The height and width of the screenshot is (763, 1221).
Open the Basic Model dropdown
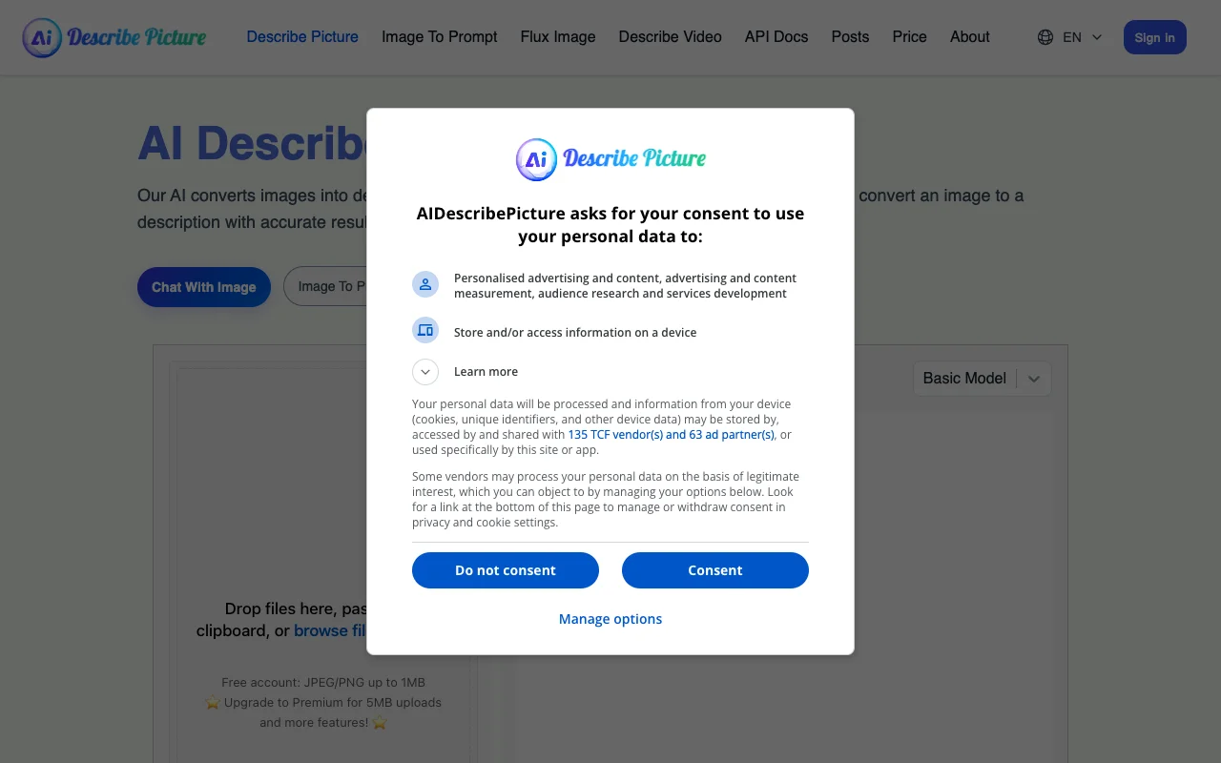tap(982, 379)
